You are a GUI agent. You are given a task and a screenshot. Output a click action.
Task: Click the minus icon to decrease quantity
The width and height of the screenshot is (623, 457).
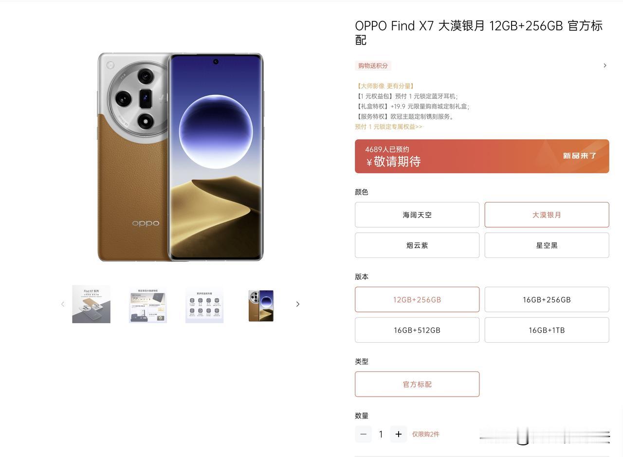pyautogui.click(x=363, y=434)
